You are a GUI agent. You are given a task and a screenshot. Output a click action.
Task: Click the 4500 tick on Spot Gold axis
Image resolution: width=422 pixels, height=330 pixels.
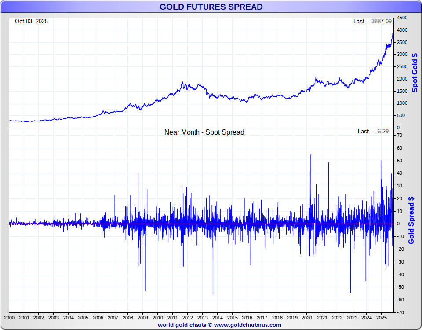(402, 18)
